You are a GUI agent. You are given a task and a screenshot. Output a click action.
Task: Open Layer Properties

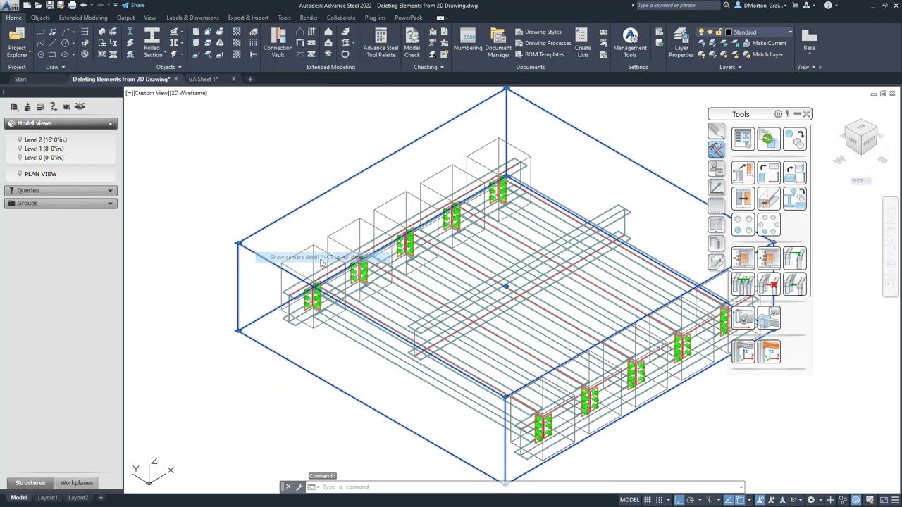point(681,43)
